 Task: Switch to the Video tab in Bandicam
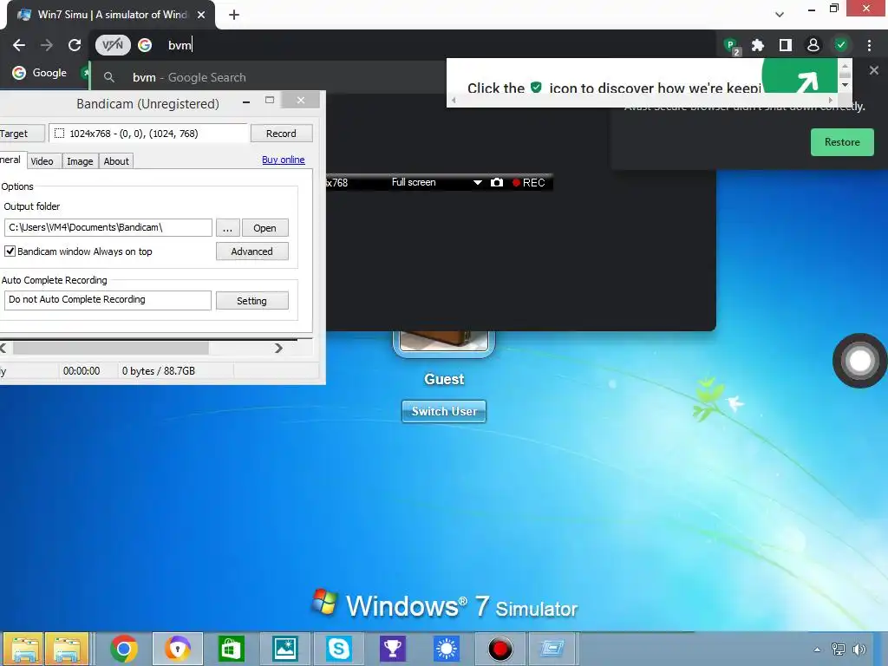(x=42, y=160)
